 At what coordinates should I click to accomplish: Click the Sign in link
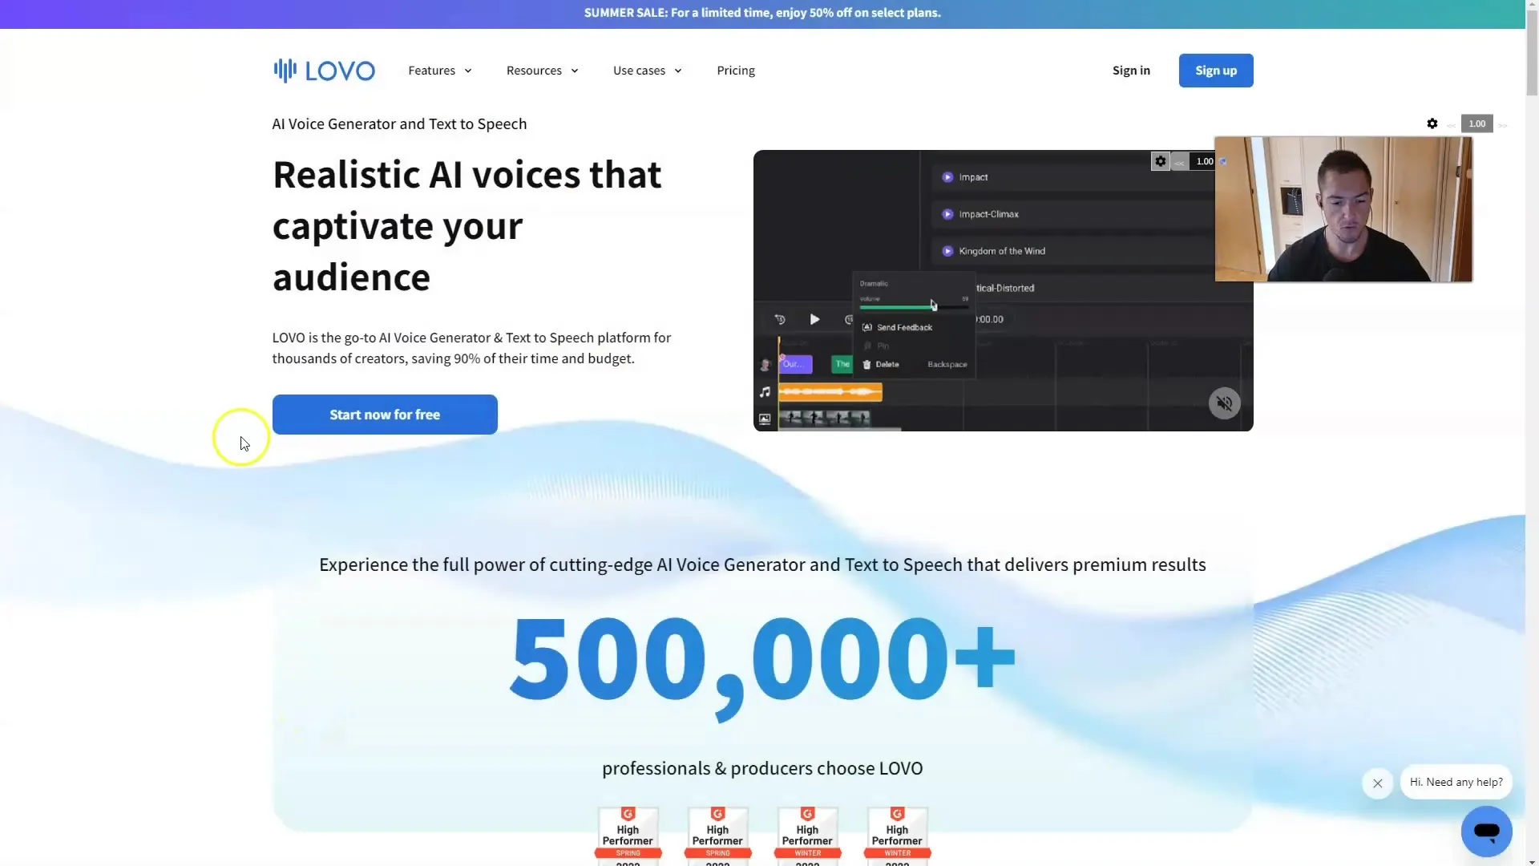tap(1130, 71)
